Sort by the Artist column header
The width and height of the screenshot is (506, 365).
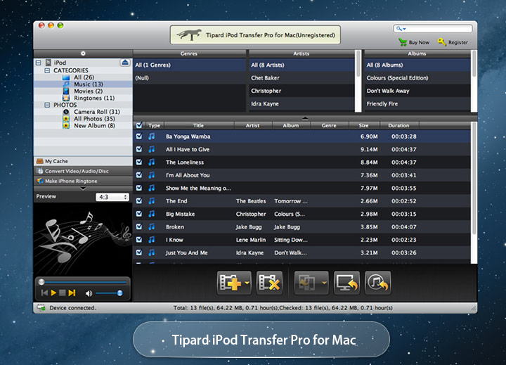point(253,125)
